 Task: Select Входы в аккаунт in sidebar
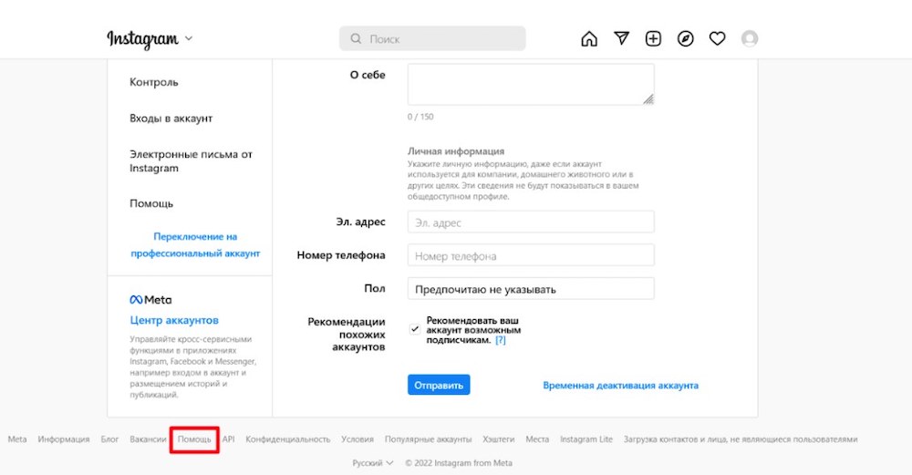coord(171,119)
